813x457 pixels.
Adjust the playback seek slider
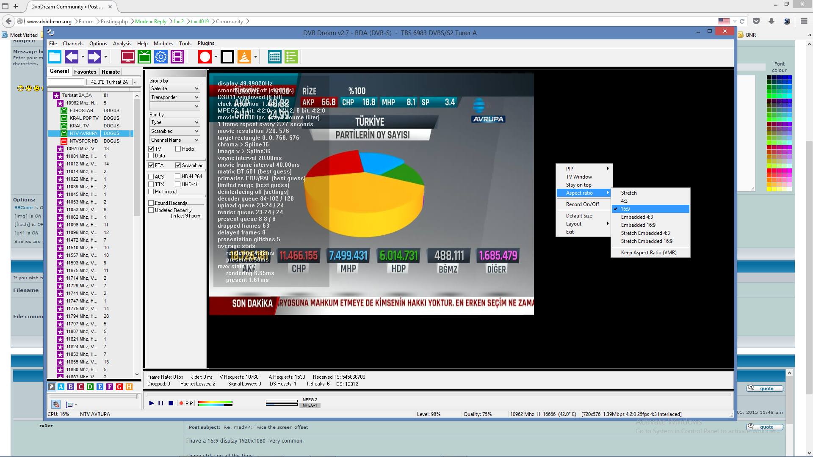439,395
